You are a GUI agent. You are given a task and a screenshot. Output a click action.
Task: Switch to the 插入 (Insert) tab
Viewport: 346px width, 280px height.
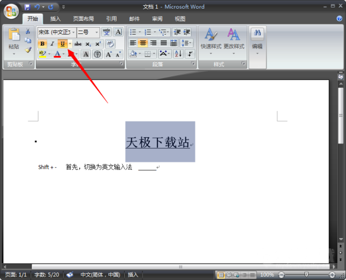(x=55, y=19)
